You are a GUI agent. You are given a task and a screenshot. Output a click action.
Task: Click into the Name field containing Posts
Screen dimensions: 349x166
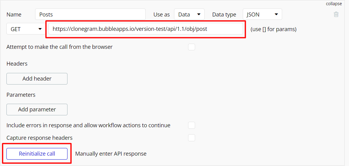90,14
